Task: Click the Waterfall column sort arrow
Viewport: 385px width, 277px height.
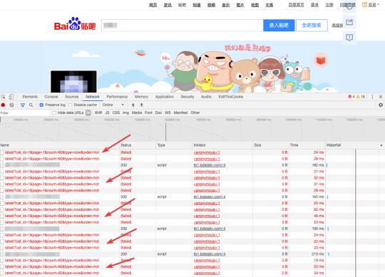Action: click(381, 145)
